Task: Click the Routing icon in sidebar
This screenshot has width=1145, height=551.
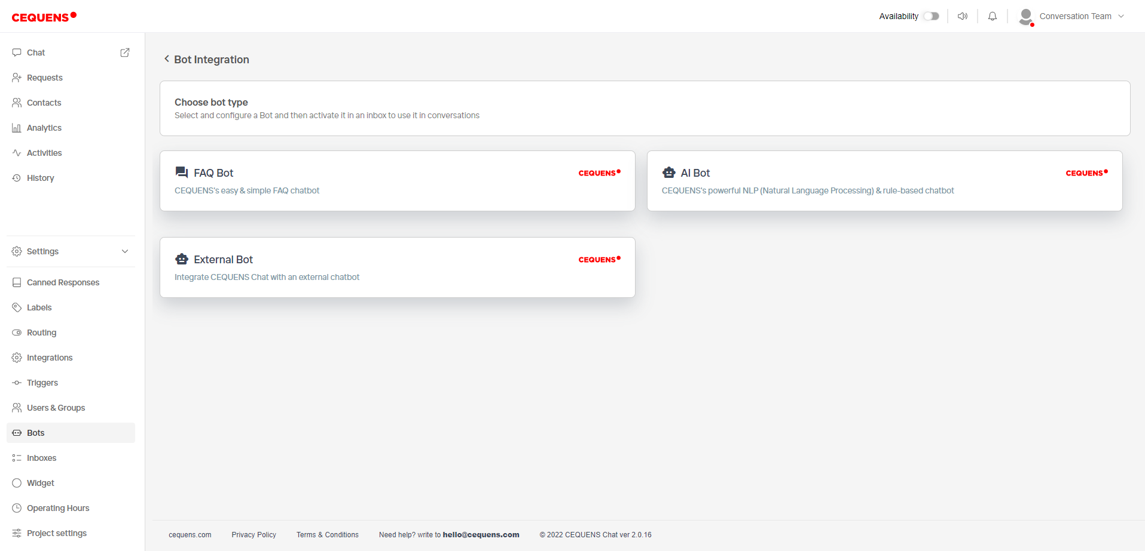Action: pyautogui.click(x=17, y=333)
